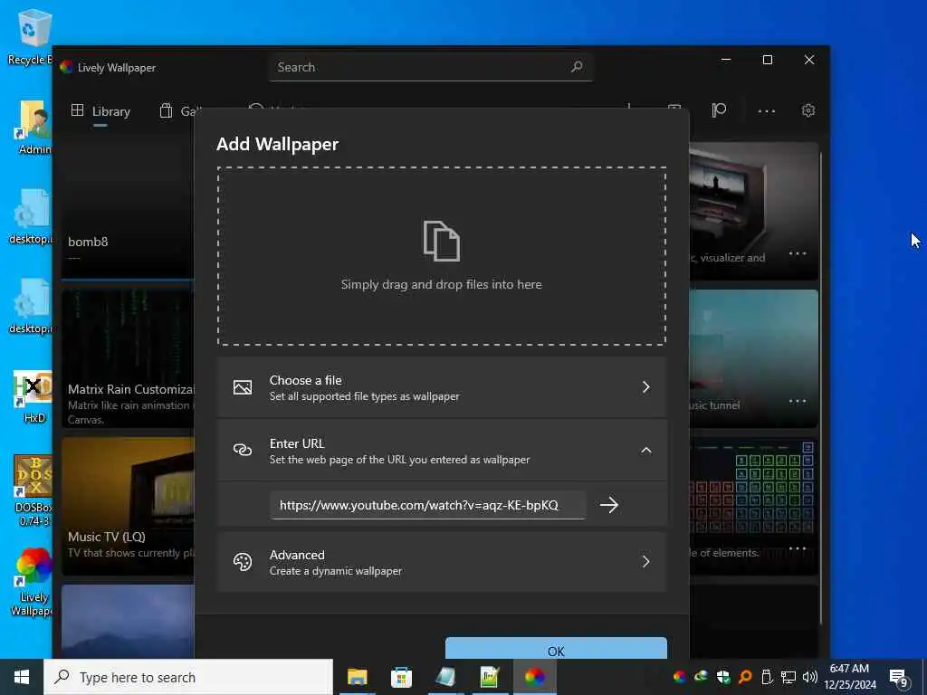The image size is (927, 695).
Task: Open Lively settings gear icon
Action: [x=808, y=110]
